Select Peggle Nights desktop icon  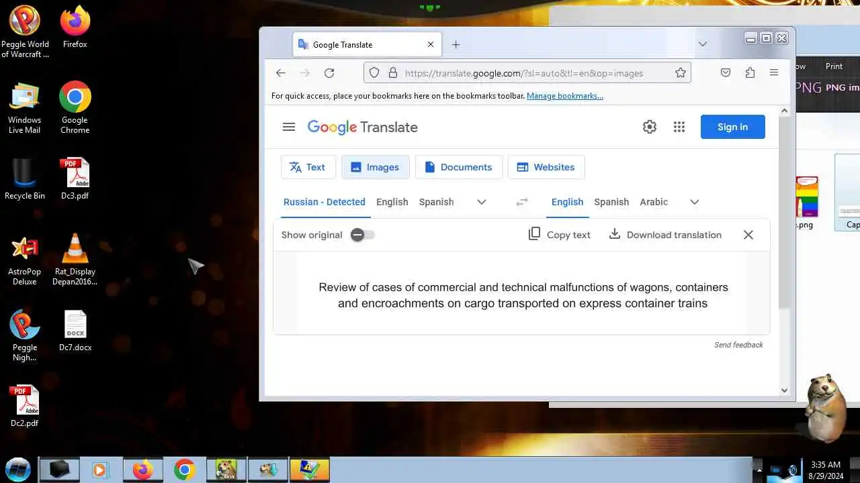pos(24,336)
